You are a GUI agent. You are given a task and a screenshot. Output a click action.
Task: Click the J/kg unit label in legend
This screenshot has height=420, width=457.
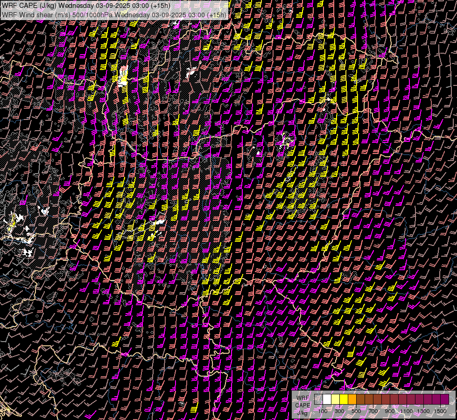pyautogui.click(x=302, y=413)
